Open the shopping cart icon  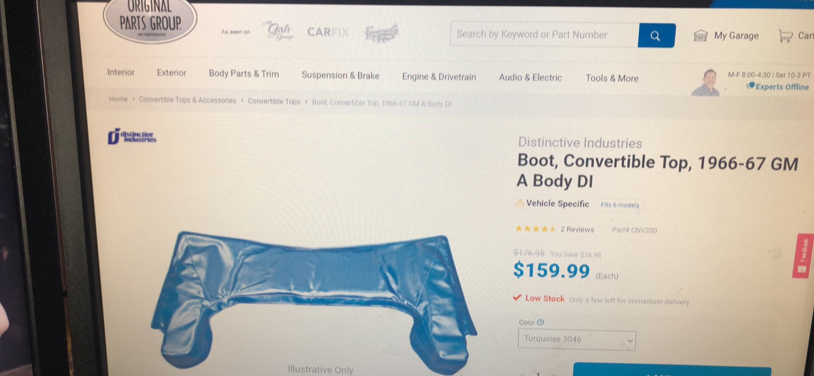[786, 36]
